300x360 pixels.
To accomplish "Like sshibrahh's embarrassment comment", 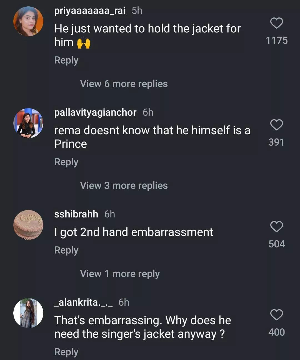I will (276, 227).
